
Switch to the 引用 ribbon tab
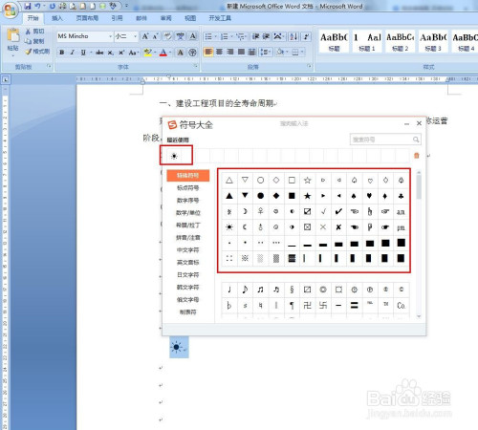click(117, 18)
